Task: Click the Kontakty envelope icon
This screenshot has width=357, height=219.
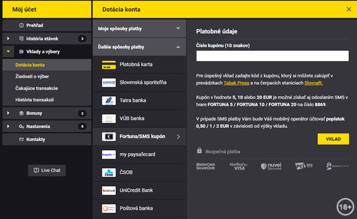Action: tap(21, 139)
